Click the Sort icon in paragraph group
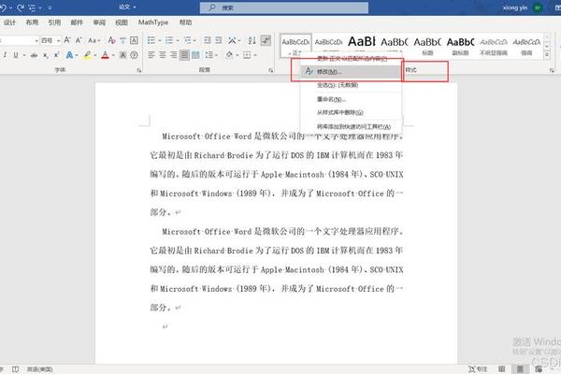Screen dimensions: 561x374 [252, 40]
